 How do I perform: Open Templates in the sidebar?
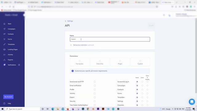[x=11, y=44]
